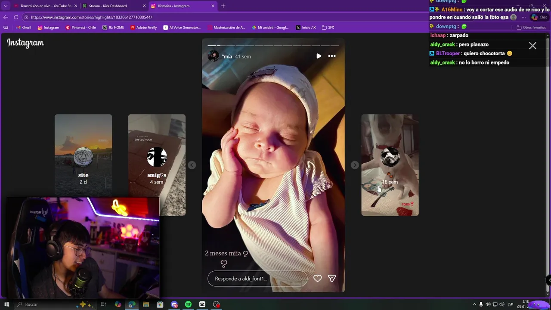Screen dimensions: 551x310
Task: Open the 'Masterización de A...' bookmark
Action: (x=226, y=28)
